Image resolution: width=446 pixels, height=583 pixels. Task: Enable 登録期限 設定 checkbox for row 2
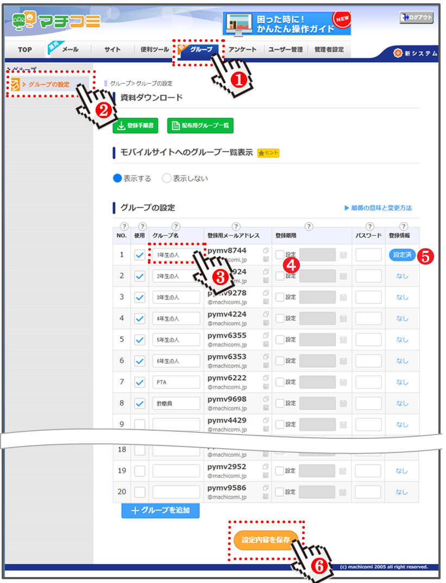click(280, 276)
